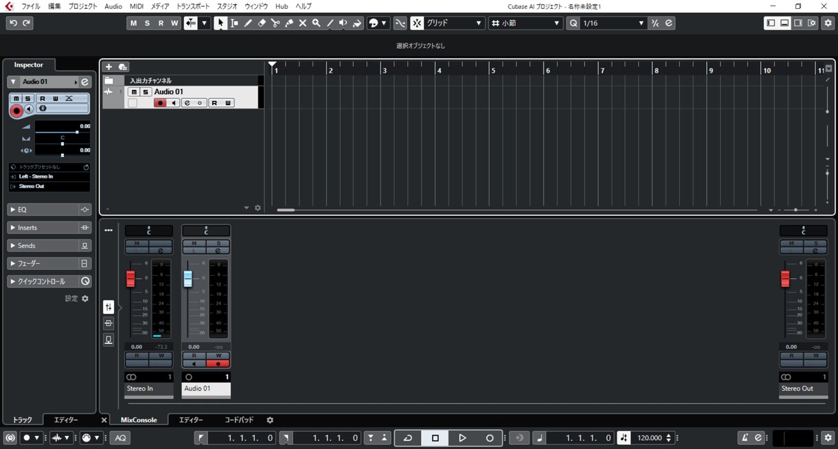The height and width of the screenshot is (449, 838).
Task: Add a new track with plus icon
Action: pos(109,67)
